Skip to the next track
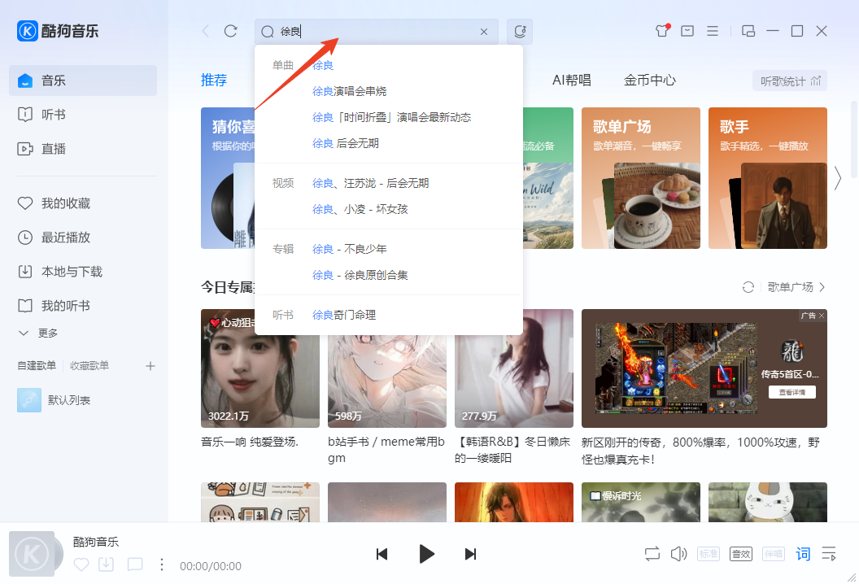The height and width of the screenshot is (584, 859). (x=471, y=554)
